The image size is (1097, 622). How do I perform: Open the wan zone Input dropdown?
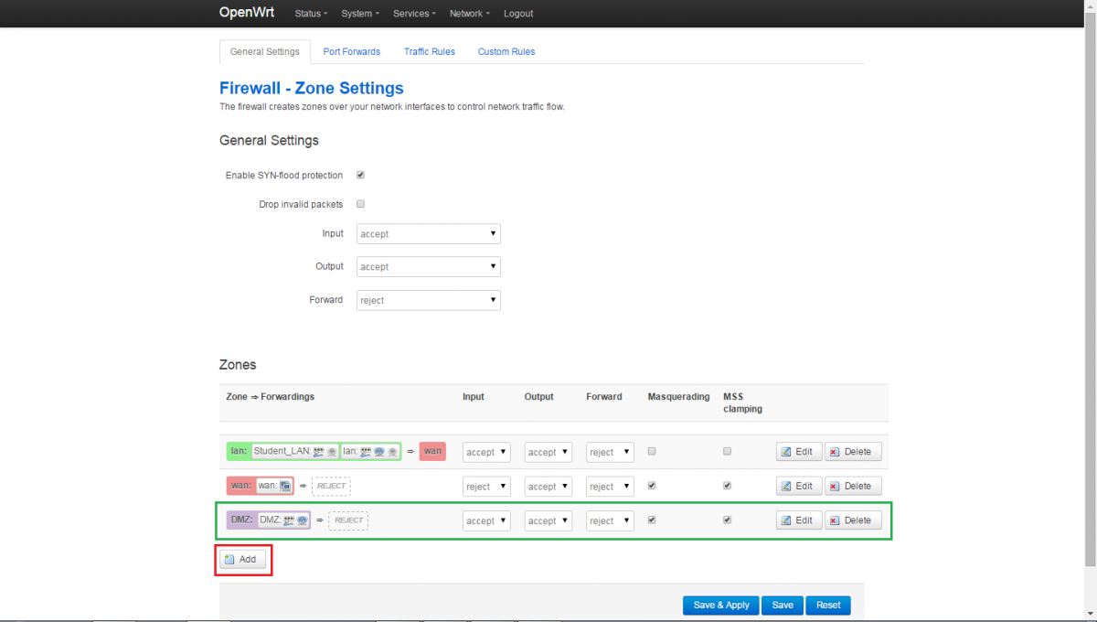(x=486, y=487)
